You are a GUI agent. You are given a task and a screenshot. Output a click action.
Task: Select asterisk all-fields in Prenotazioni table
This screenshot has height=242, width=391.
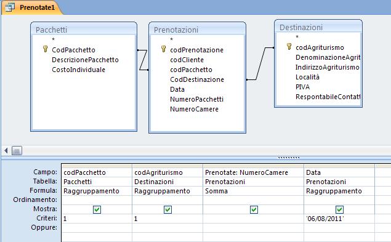171,39
